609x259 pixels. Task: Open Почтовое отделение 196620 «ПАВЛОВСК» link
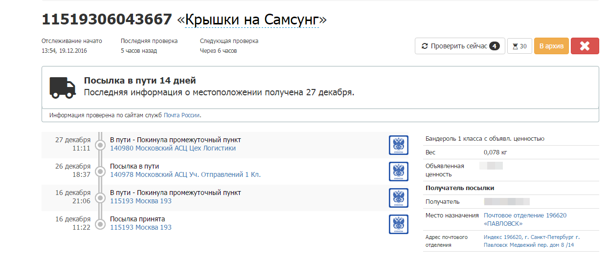pos(524,219)
